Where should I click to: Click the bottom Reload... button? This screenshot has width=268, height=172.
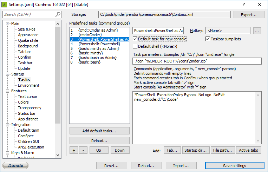[x=146, y=166]
